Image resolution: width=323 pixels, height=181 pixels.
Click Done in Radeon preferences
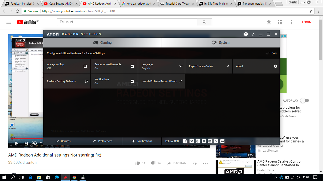[x=272, y=53]
